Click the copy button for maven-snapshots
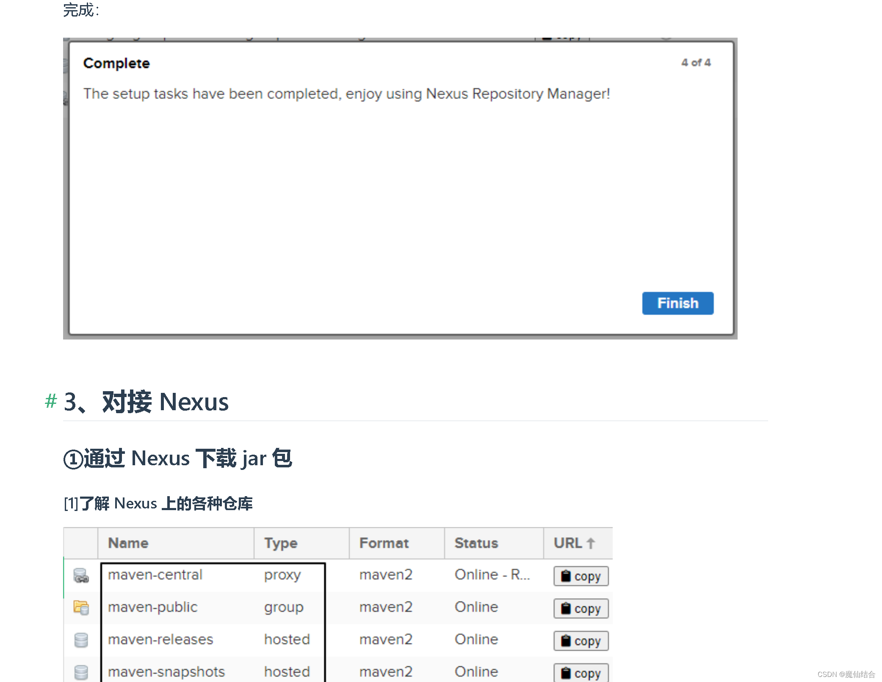This screenshot has height=682, width=882. (581, 673)
